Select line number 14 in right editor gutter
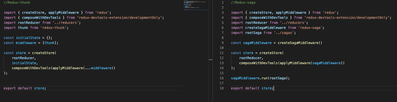Image resolution: width=397 pixels, height=102 pixels. [221, 68]
